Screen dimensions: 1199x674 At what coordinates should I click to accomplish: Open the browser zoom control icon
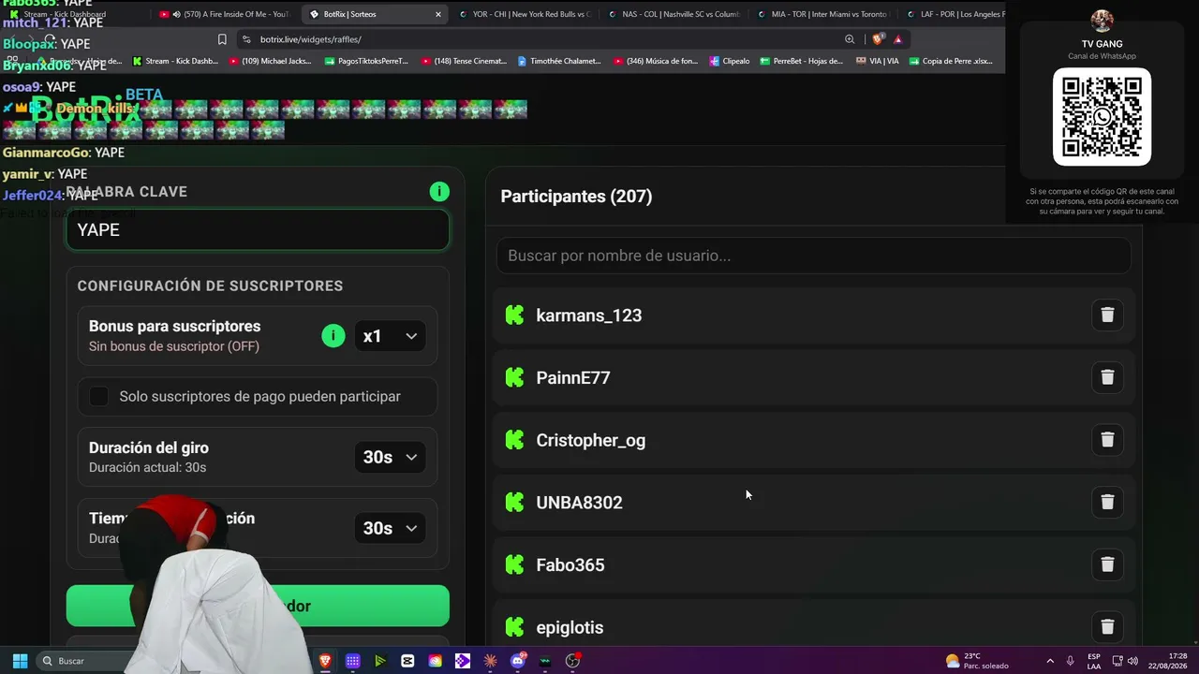pos(850,39)
